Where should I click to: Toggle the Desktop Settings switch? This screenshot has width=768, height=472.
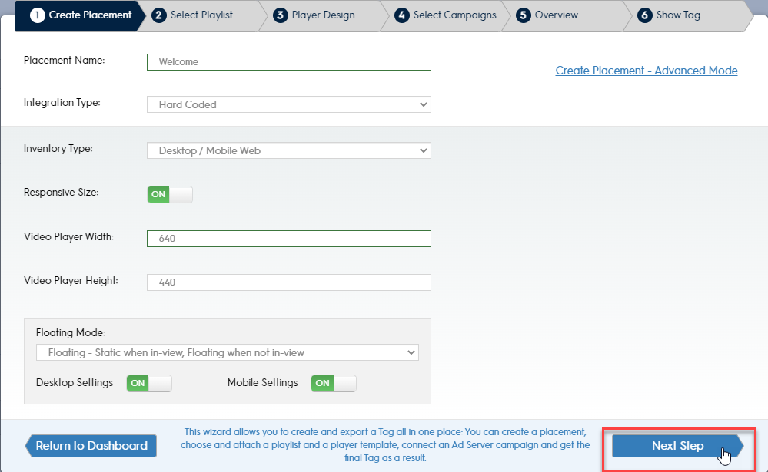(x=149, y=384)
